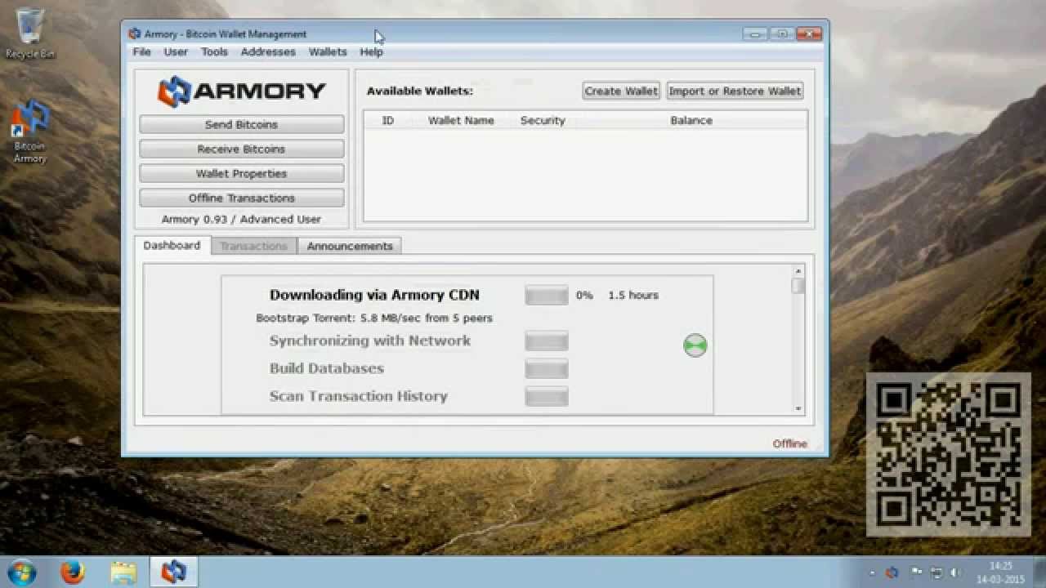Click the dashboard scrollbar down arrow

click(x=798, y=408)
